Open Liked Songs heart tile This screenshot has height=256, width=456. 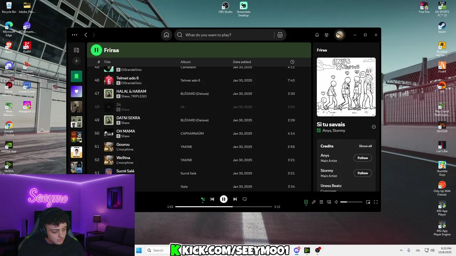(76, 91)
